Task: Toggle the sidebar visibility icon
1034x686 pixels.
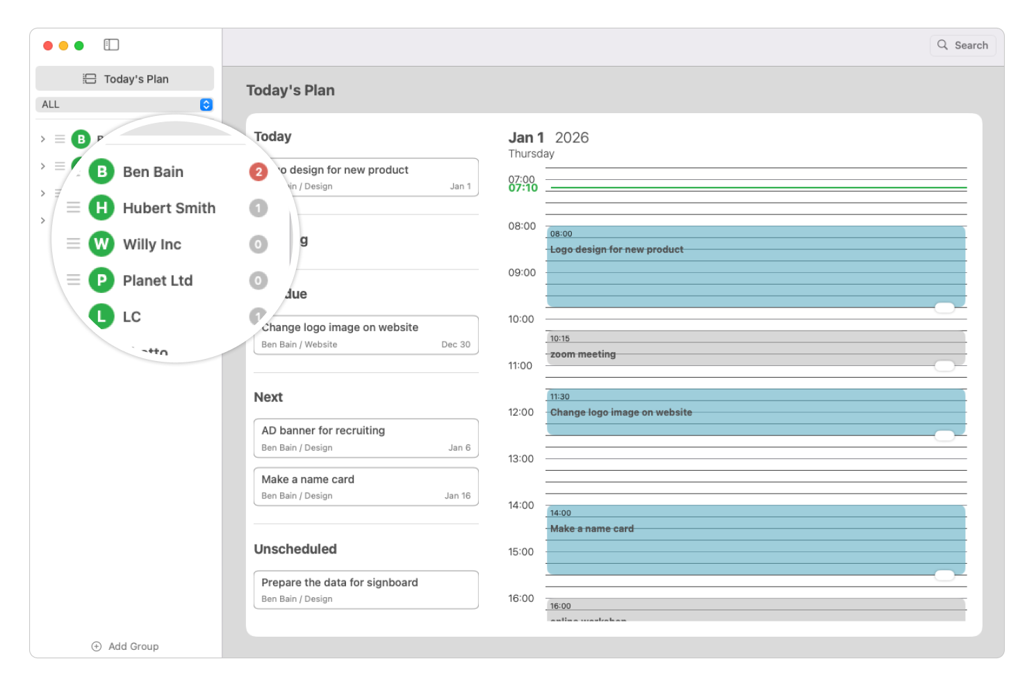Action: [x=111, y=45]
